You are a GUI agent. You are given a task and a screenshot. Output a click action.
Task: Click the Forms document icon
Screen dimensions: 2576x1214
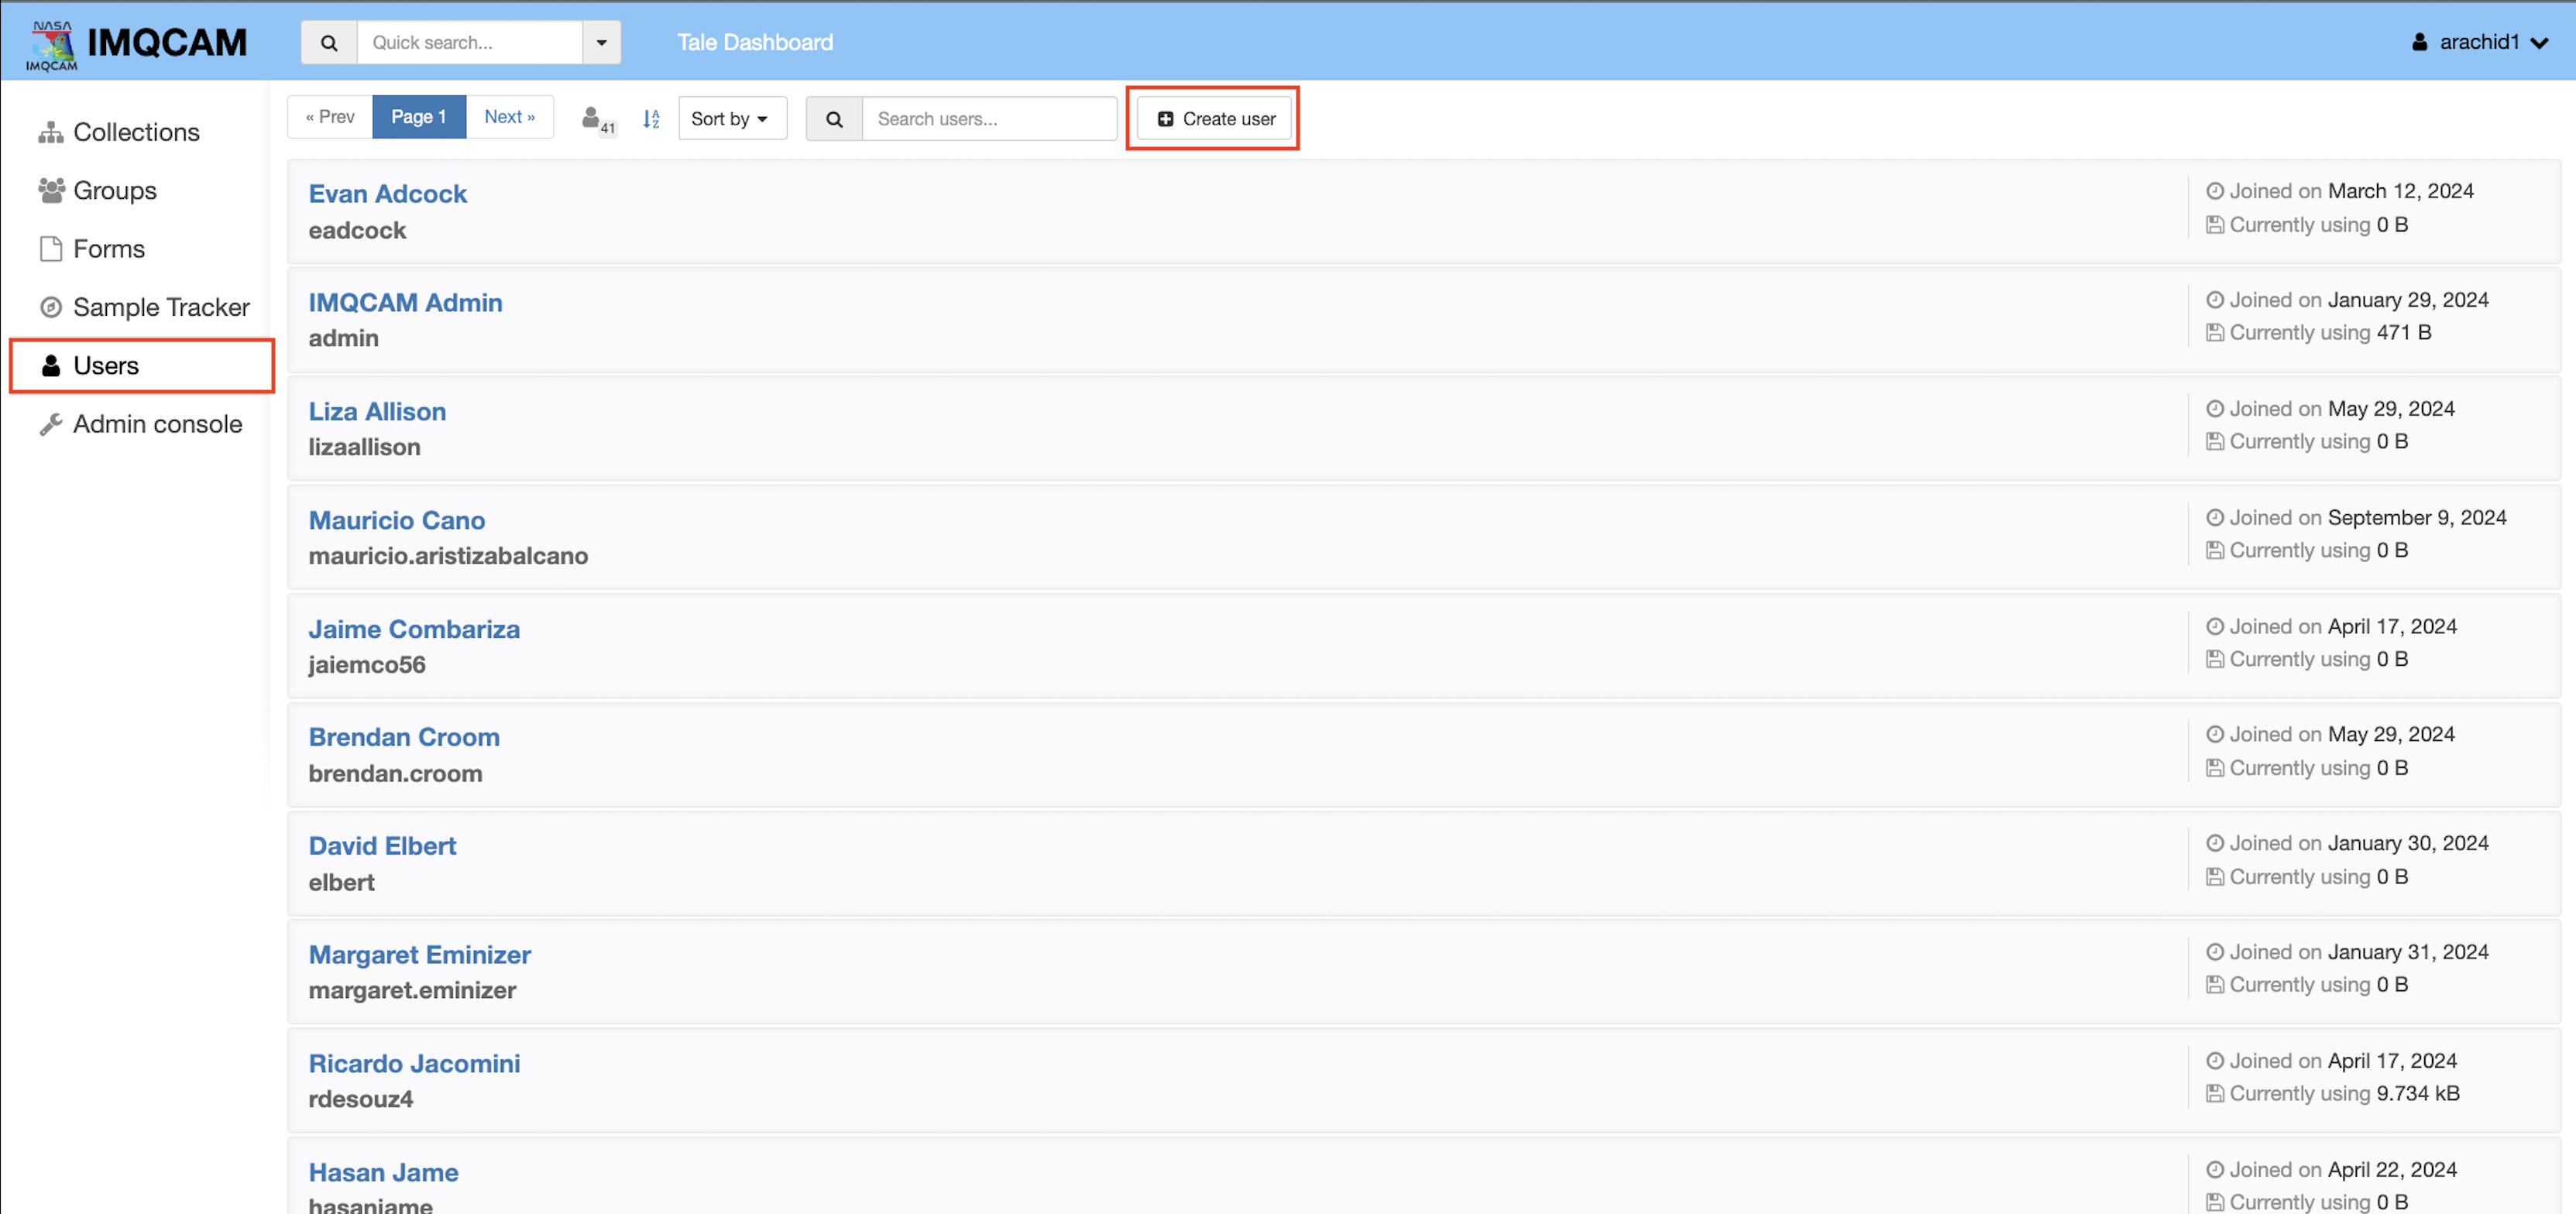(51, 248)
